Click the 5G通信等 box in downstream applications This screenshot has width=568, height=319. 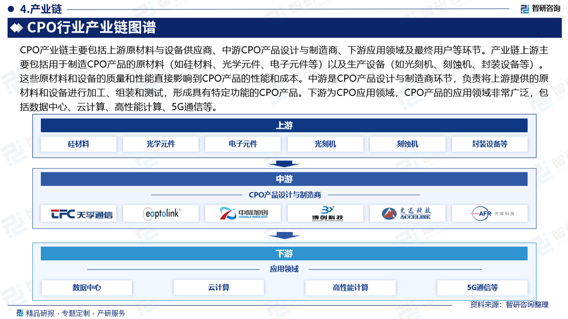coord(481,287)
